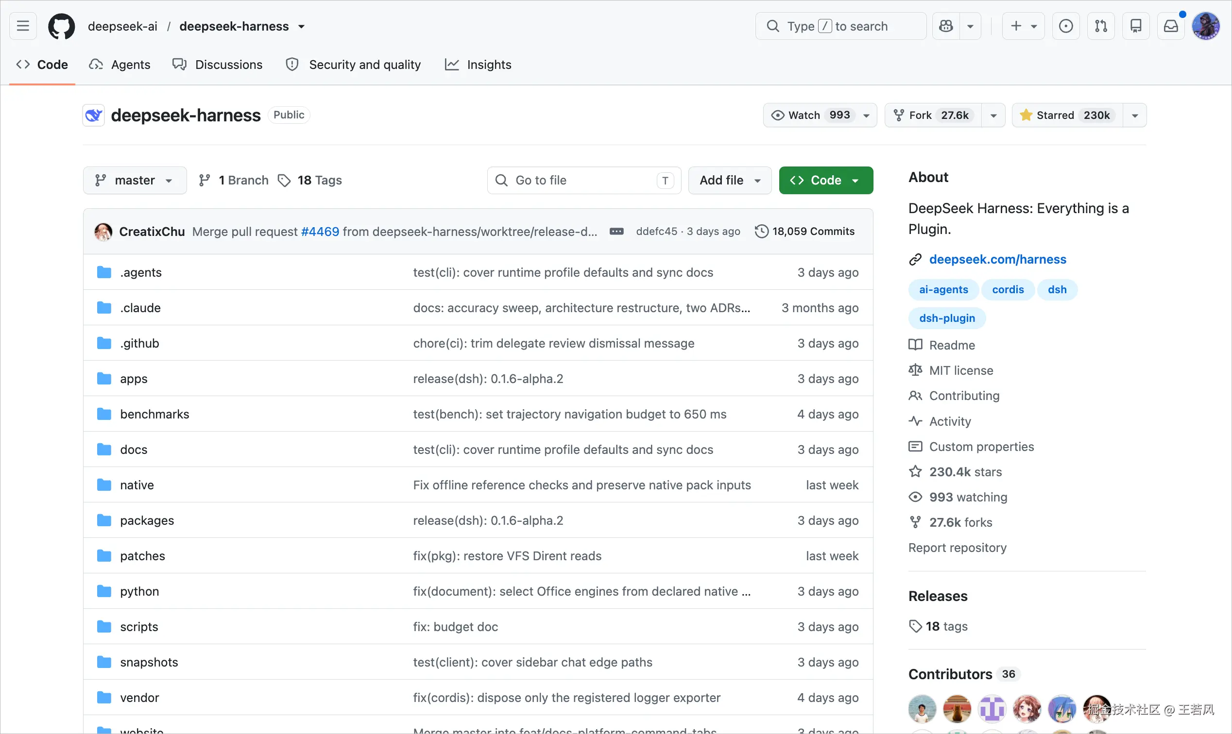
Task: Visit deepseek.com/harness website link
Action: pyautogui.click(x=997, y=260)
